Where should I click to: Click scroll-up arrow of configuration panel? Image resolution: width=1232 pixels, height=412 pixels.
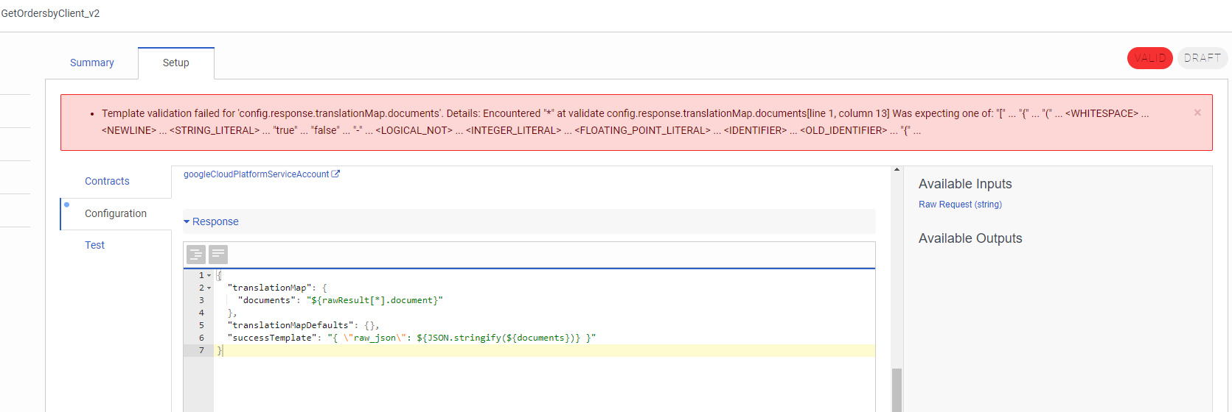[897, 170]
